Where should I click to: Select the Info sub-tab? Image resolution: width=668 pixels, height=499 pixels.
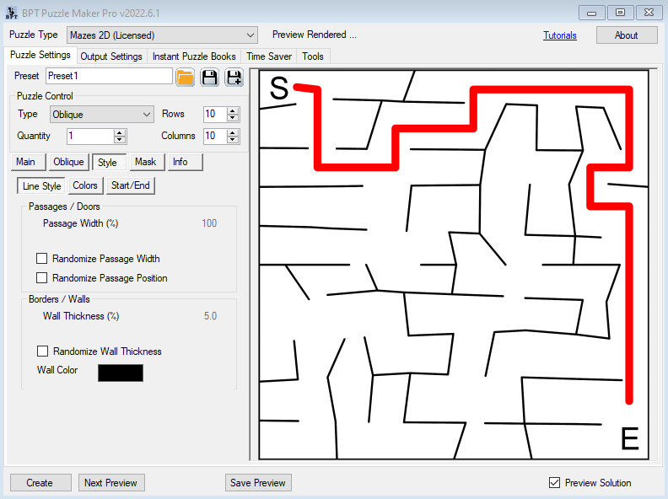(x=185, y=162)
